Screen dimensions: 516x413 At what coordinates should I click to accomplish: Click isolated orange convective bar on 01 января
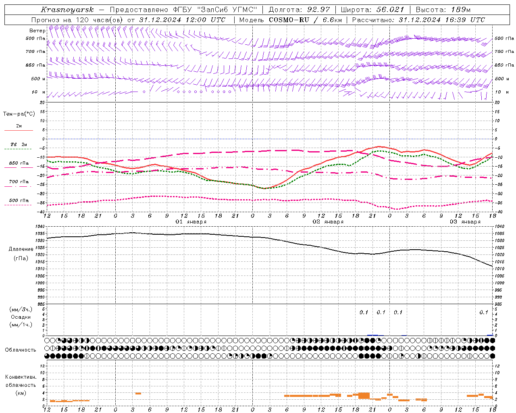point(138,393)
